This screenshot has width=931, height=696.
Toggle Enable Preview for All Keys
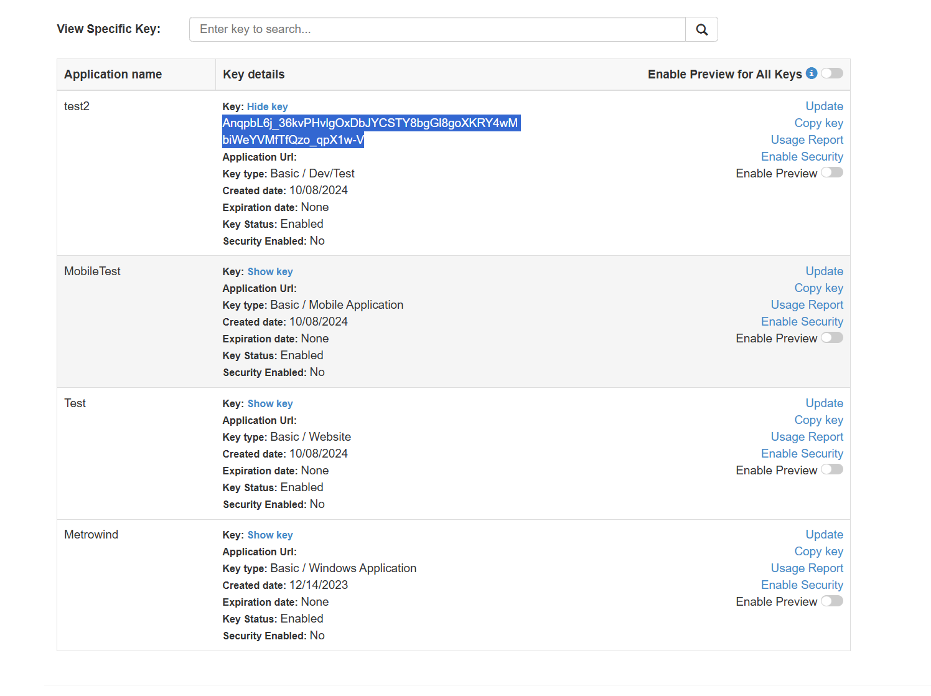pyautogui.click(x=831, y=73)
